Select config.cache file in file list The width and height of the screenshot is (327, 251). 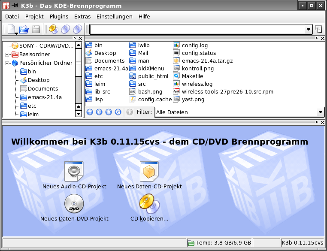coord(150,99)
